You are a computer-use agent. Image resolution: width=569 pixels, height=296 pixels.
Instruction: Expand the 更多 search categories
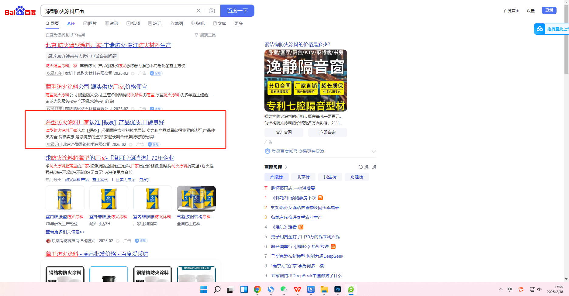(x=239, y=23)
